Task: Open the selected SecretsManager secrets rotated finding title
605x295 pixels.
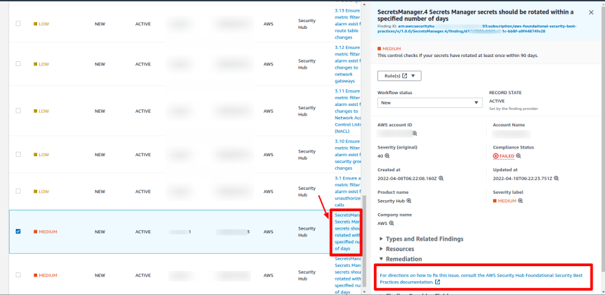Action: [x=347, y=232]
